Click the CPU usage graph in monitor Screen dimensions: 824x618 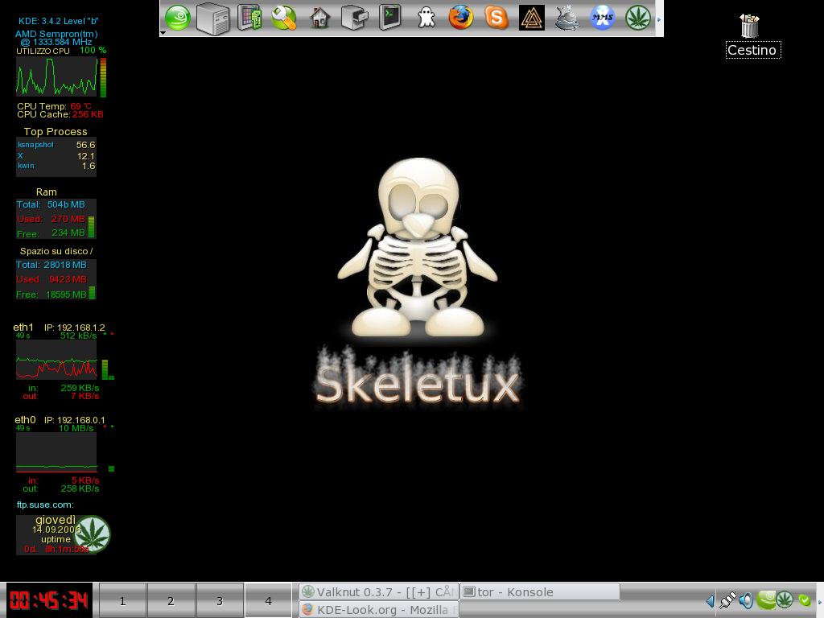point(57,76)
